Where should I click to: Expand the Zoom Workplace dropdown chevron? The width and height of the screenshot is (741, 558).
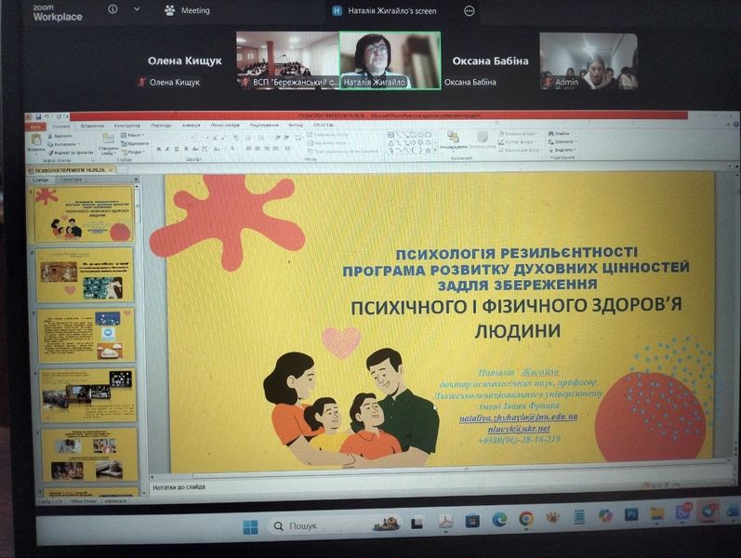coord(137,9)
